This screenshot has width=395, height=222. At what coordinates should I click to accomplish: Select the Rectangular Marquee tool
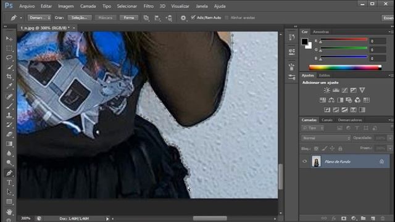9,48
